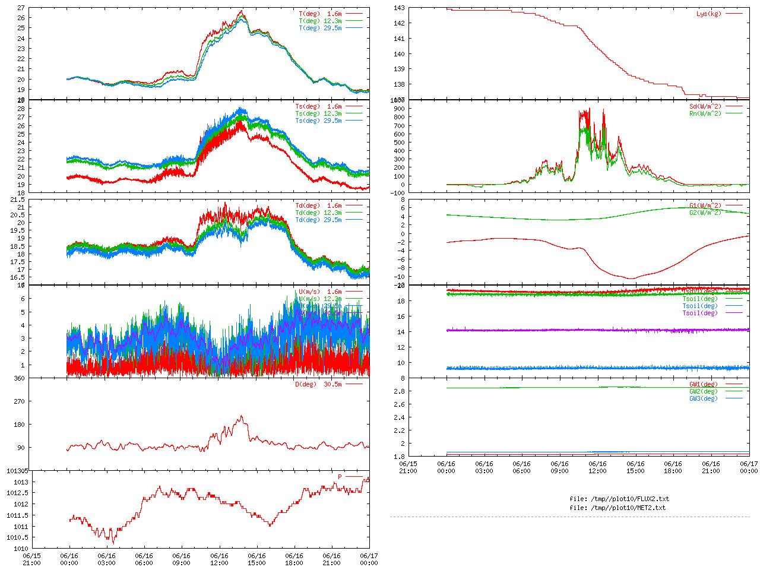Click the magenta 'U(m/s) 30.5m' wind legend label

tap(320, 313)
